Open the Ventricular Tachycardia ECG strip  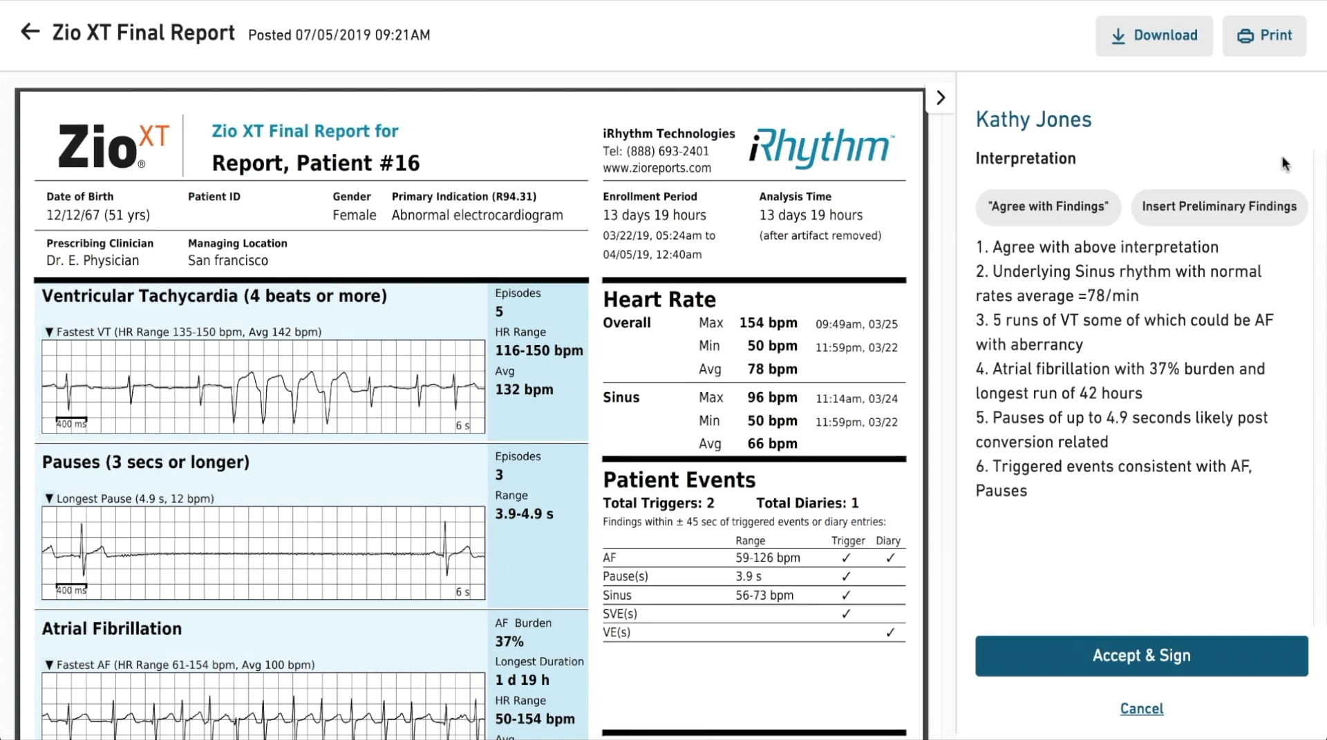point(263,387)
